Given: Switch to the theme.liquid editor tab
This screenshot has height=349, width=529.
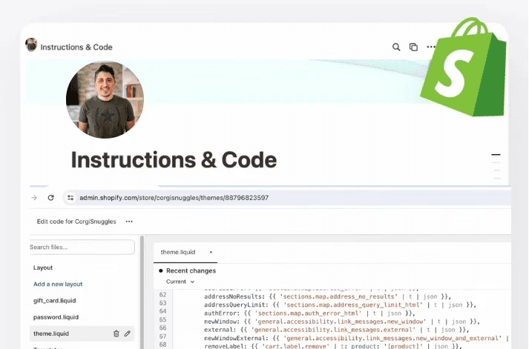Looking at the screenshot, I should tap(178, 252).
